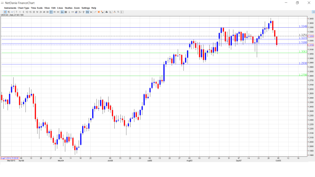The width and height of the screenshot is (315, 177).
Task: Open the Instruments menu
Action: (x=10, y=8)
